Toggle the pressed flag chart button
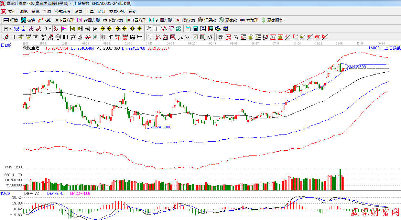401x220 pixels. click(x=64, y=29)
